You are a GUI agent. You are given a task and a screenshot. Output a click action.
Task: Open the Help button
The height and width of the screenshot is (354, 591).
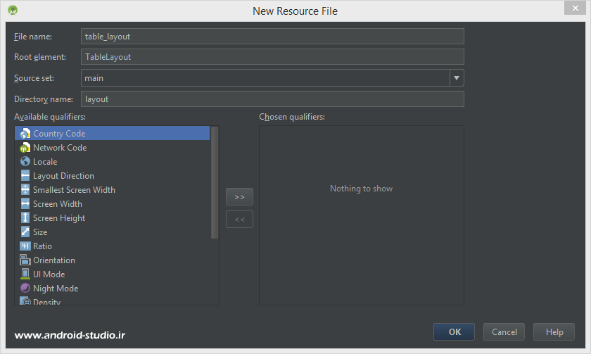click(x=554, y=331)
